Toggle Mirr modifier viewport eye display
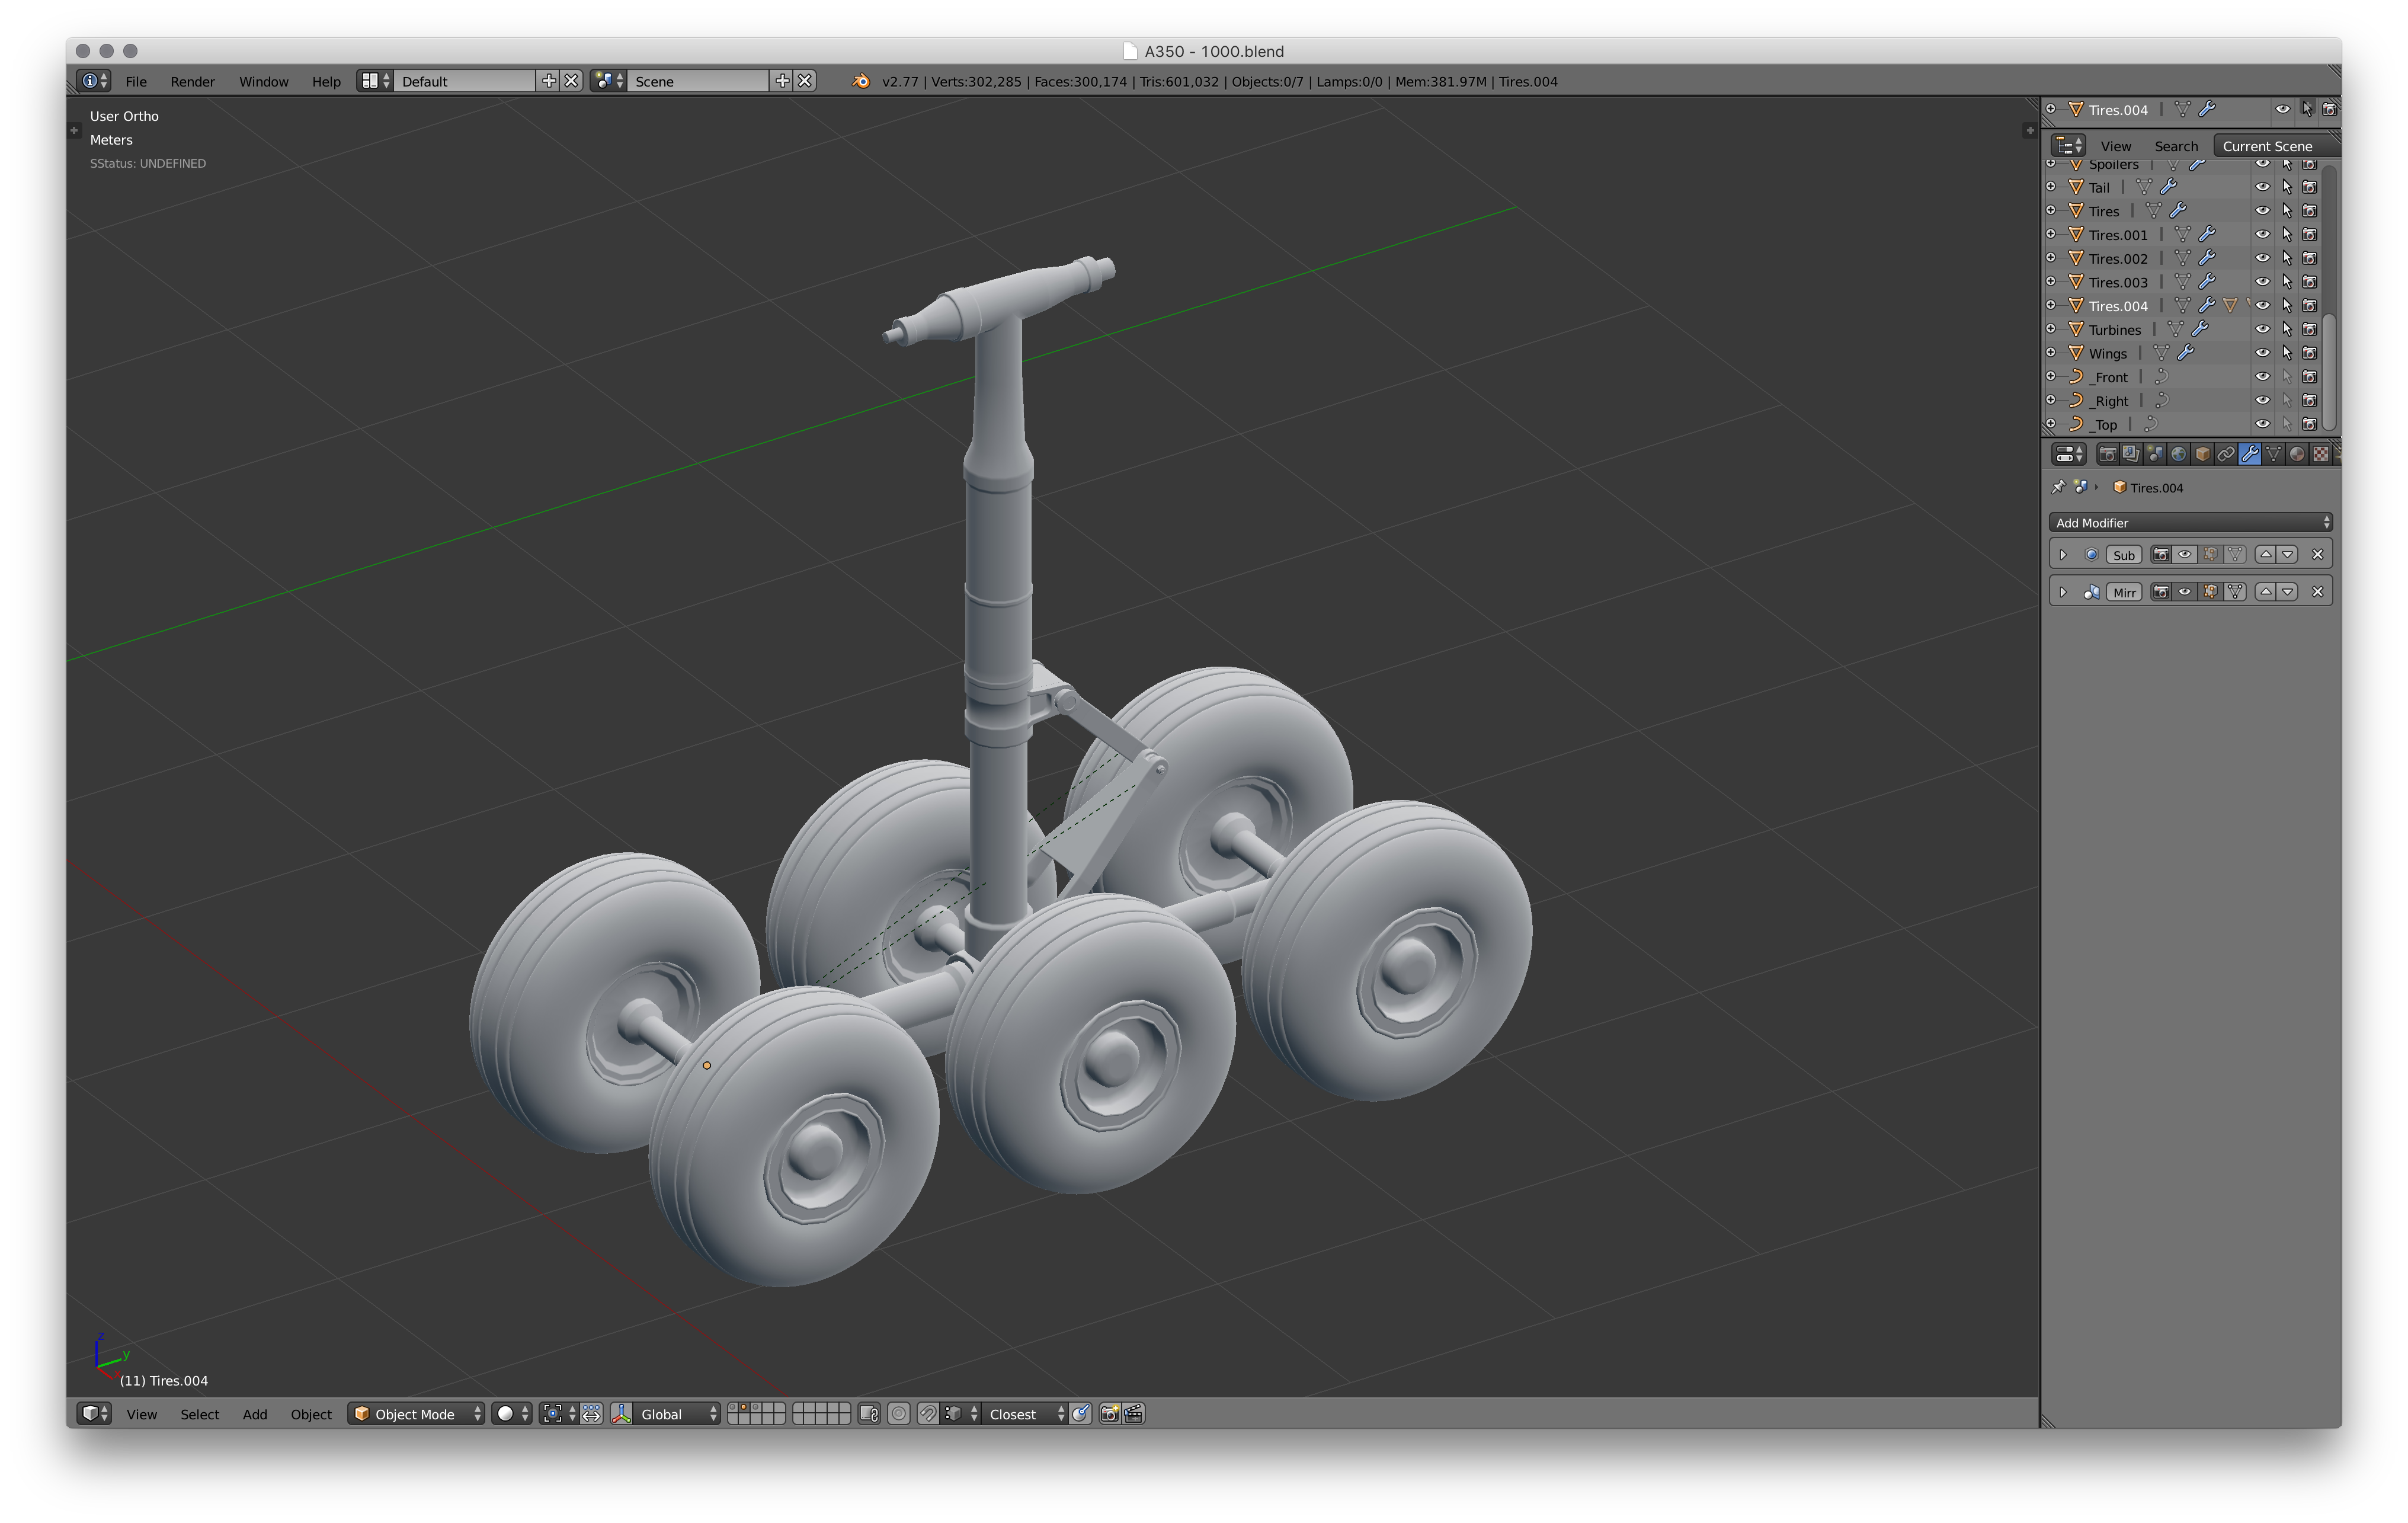 click(x=2185, y=592)
